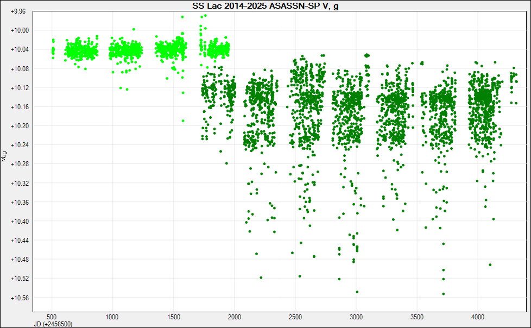
Task: Click the 3000 tick on the JD axis
Action: pyautogui.click(x=356, y=317)
